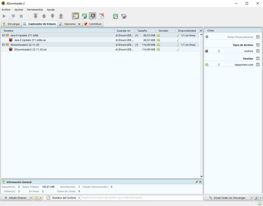Click the Archivo file type icon in Vistas
The height and width of the screenshot is (206, 263).
[x=207, y=51]
